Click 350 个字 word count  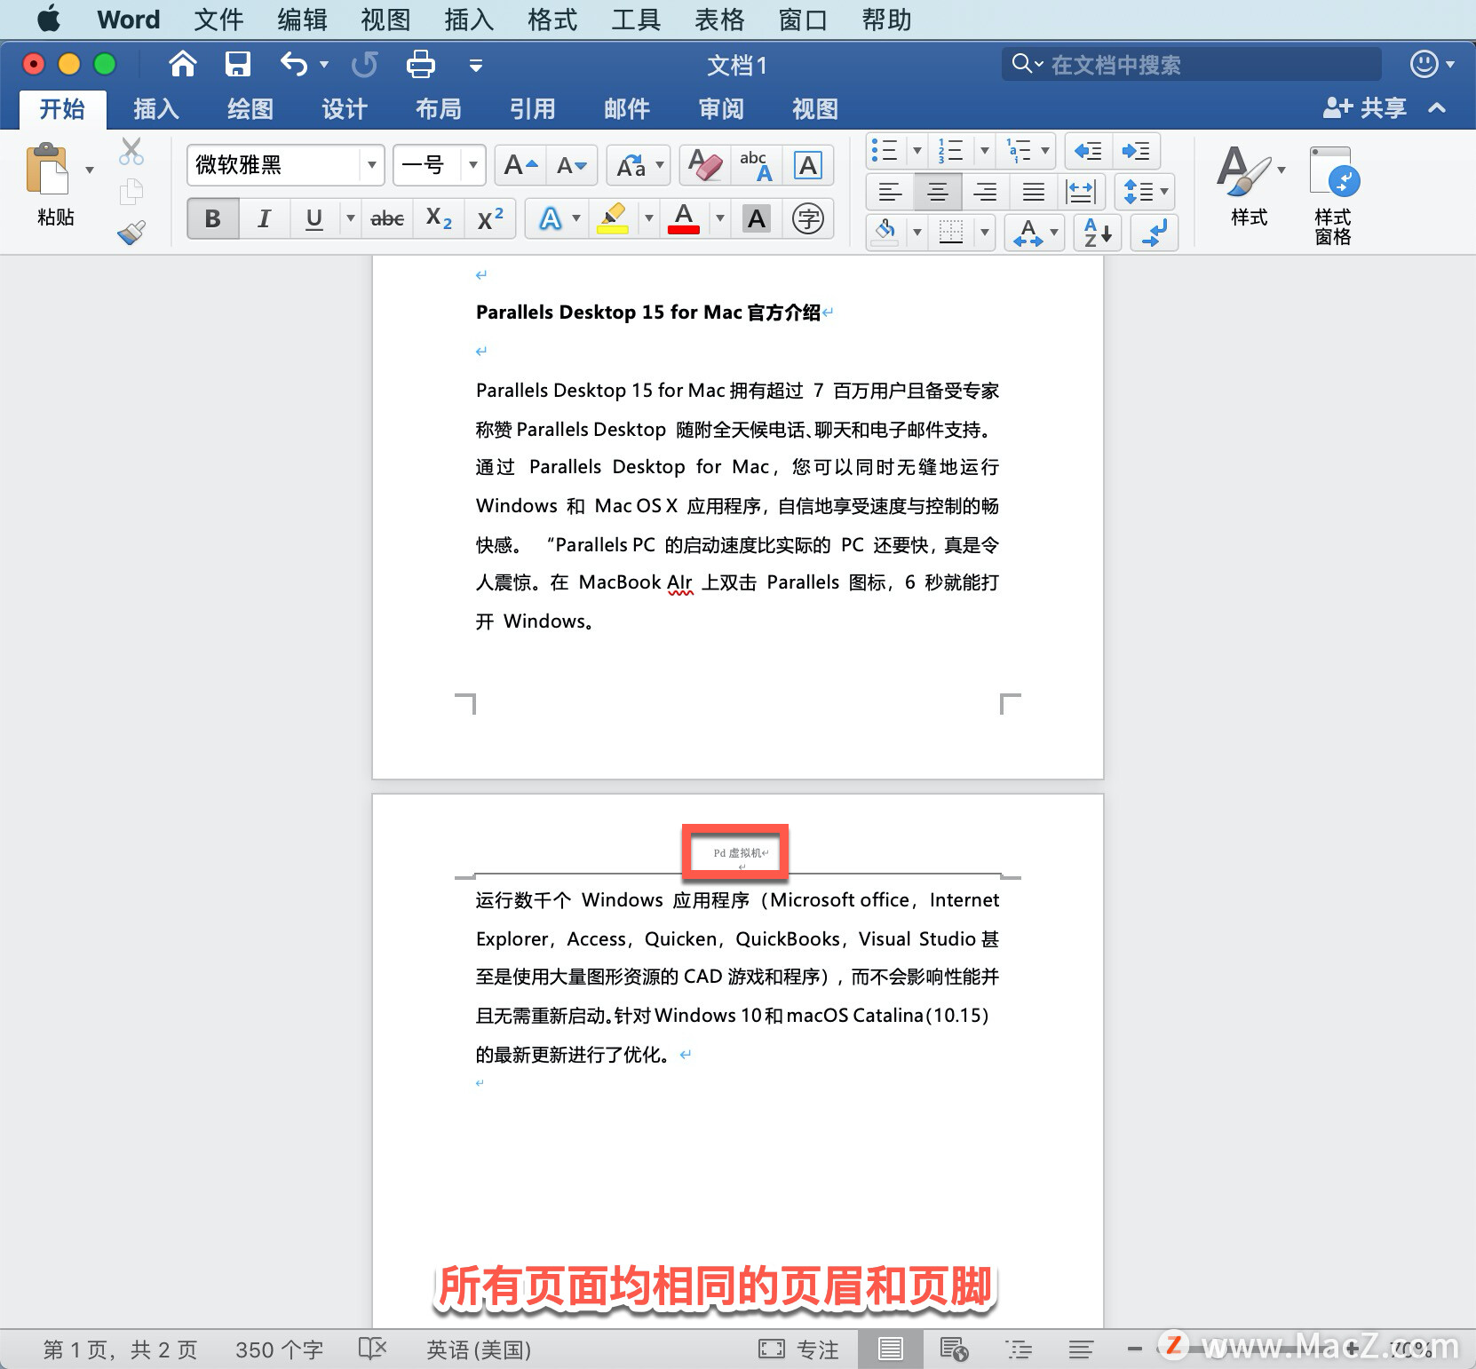(x=279, y=1349)
